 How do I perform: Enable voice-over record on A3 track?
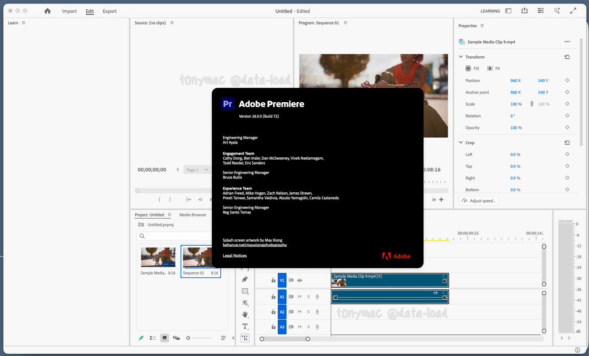[318, 327]
